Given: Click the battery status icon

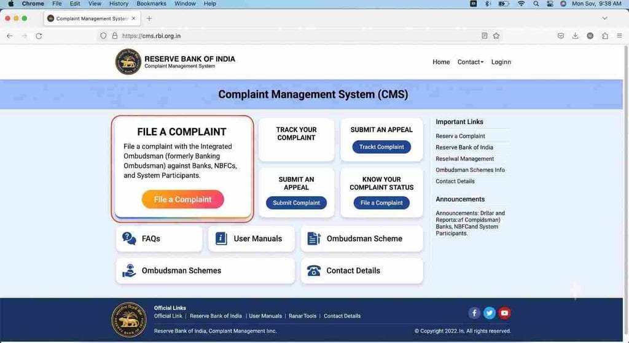Looking at the screenshot, I should click(504, 4).
